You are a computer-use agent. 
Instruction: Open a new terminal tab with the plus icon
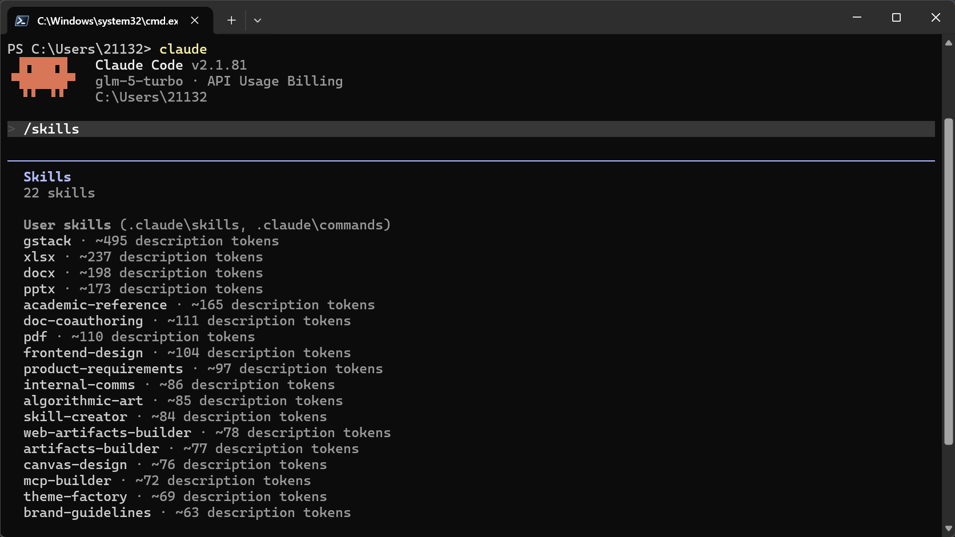(231, 21)
